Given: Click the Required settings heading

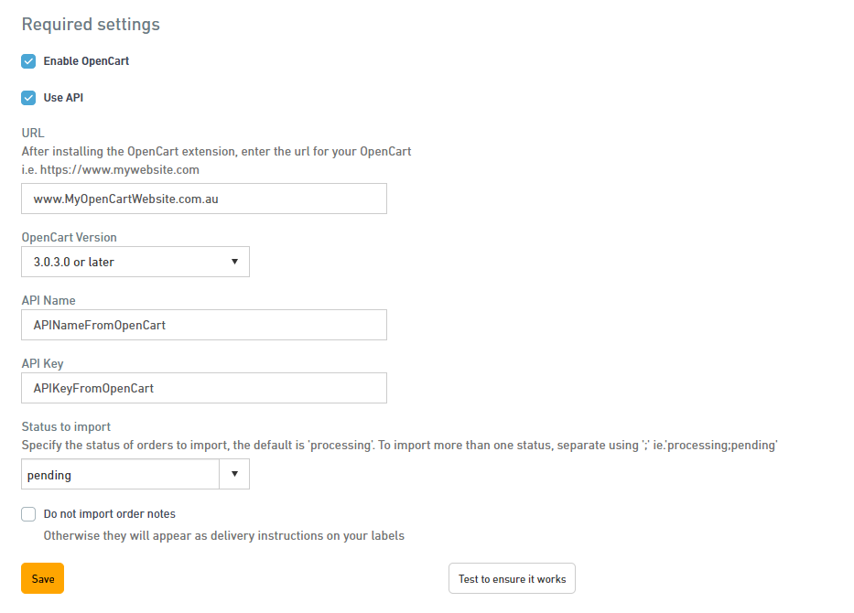Looking at the screenshot, I should coord(91,25).
